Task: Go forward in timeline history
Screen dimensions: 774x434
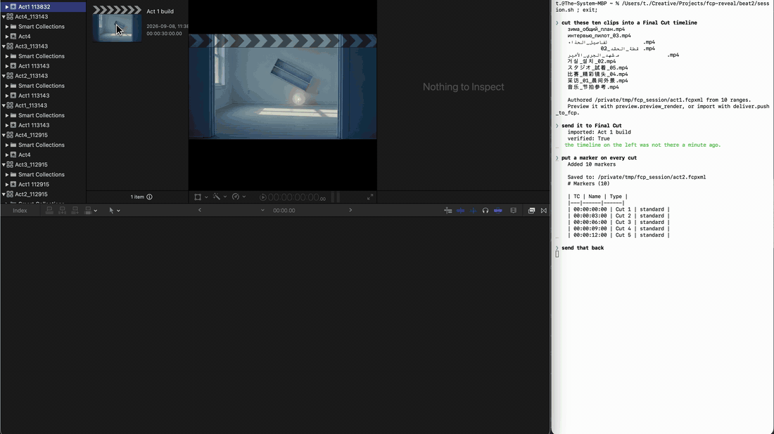Action: point(350,211)
